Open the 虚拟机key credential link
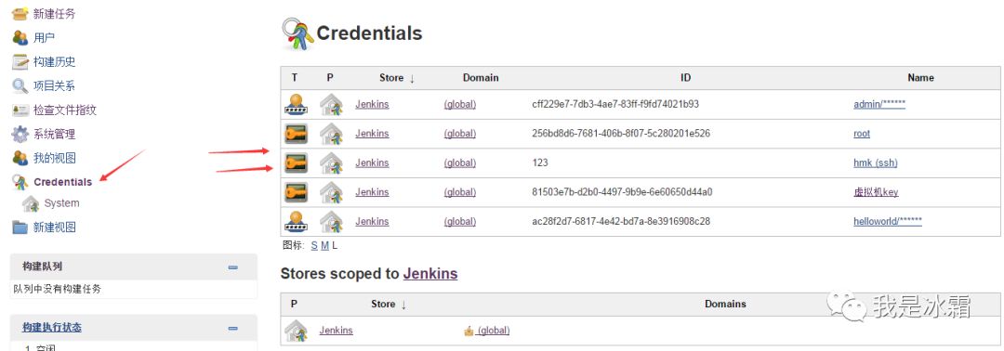 click(876, 192)
